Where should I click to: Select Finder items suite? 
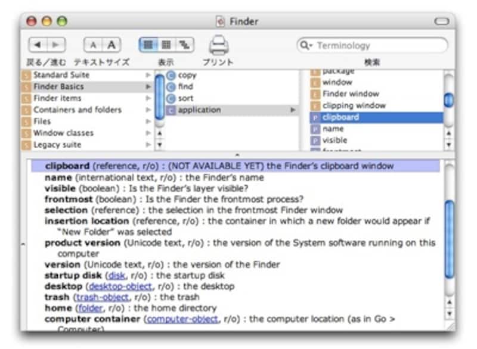(x=57, y=98)
